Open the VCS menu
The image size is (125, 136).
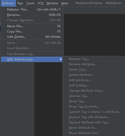[x=40, y=3]
